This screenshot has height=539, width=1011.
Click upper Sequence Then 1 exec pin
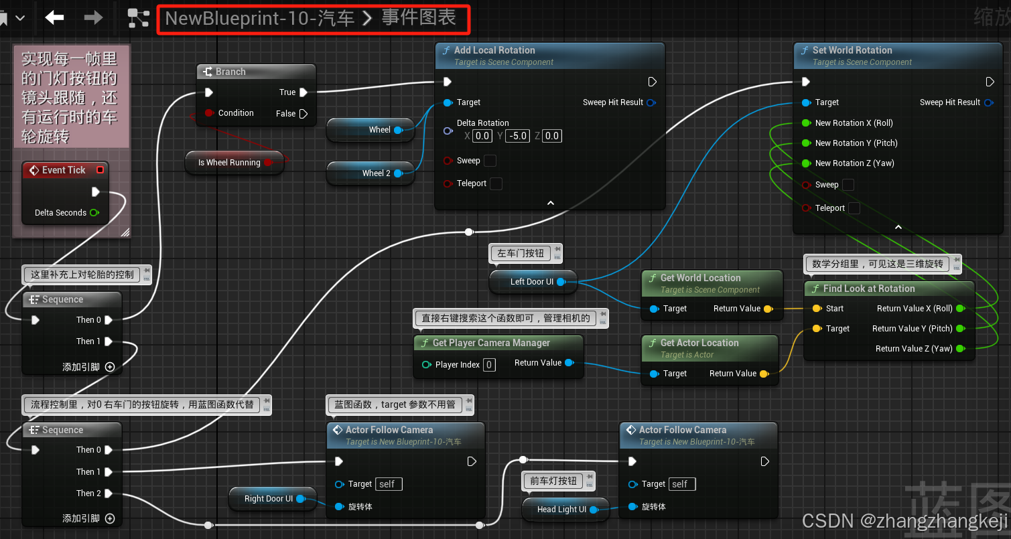pyautogui.click(x=109, y=341)
